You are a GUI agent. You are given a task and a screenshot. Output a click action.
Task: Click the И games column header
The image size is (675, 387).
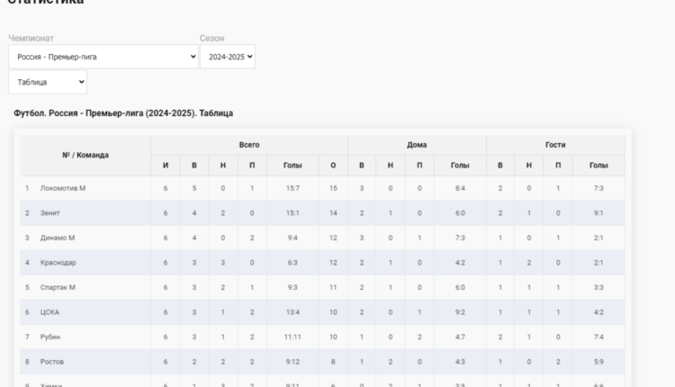(x=166, y=166)
